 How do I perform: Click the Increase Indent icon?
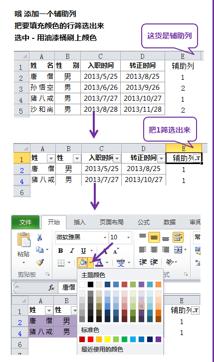(x=154, y=262)
